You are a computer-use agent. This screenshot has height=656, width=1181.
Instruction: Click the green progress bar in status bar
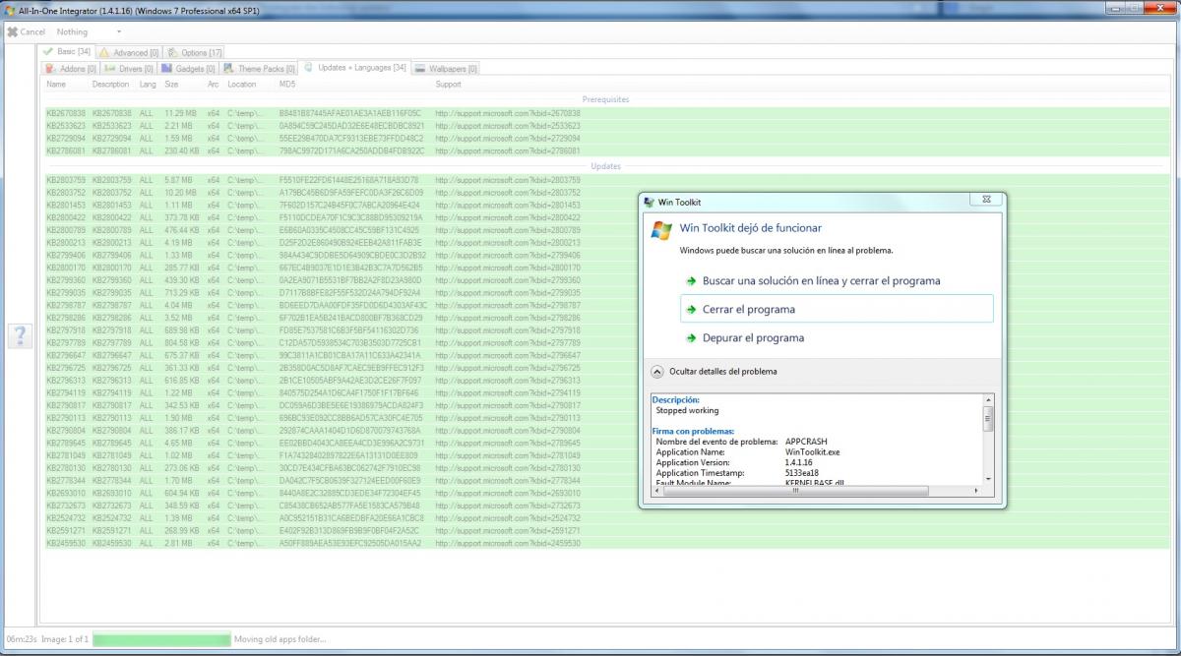tap(162, 639)
